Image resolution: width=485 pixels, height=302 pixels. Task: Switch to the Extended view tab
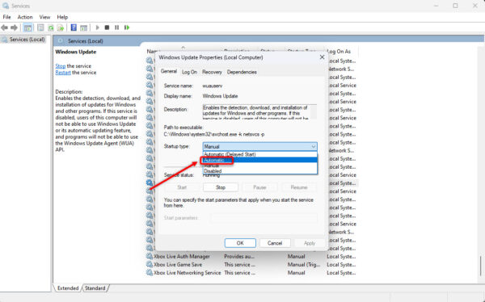pos(68,288)
